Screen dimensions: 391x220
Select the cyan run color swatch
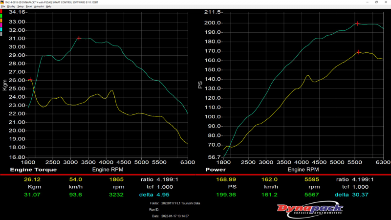click(x=1, y=29)
